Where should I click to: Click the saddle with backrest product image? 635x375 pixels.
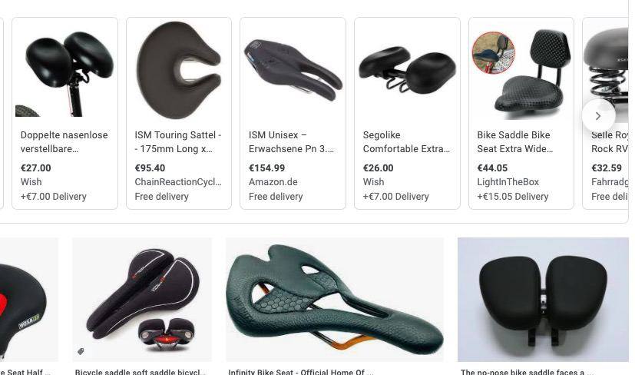coord(531,71)
